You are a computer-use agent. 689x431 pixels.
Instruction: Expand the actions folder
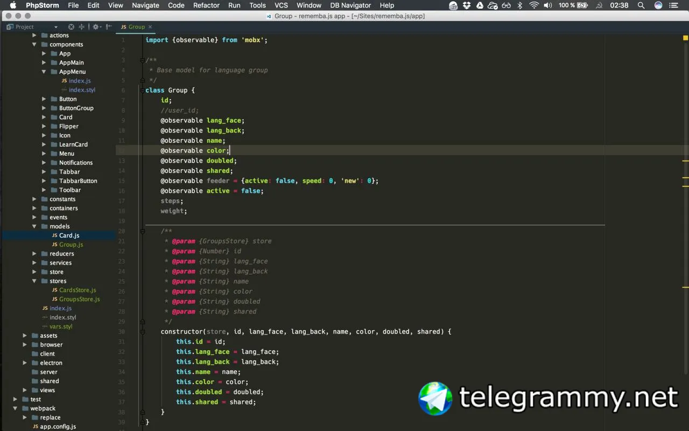[34, 36]
